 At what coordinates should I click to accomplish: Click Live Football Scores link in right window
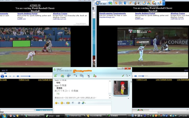tap(163, 80)
